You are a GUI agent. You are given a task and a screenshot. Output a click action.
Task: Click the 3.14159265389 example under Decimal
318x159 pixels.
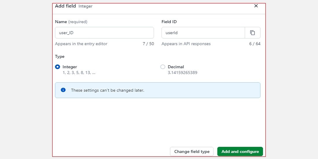(x=182, y=73)
